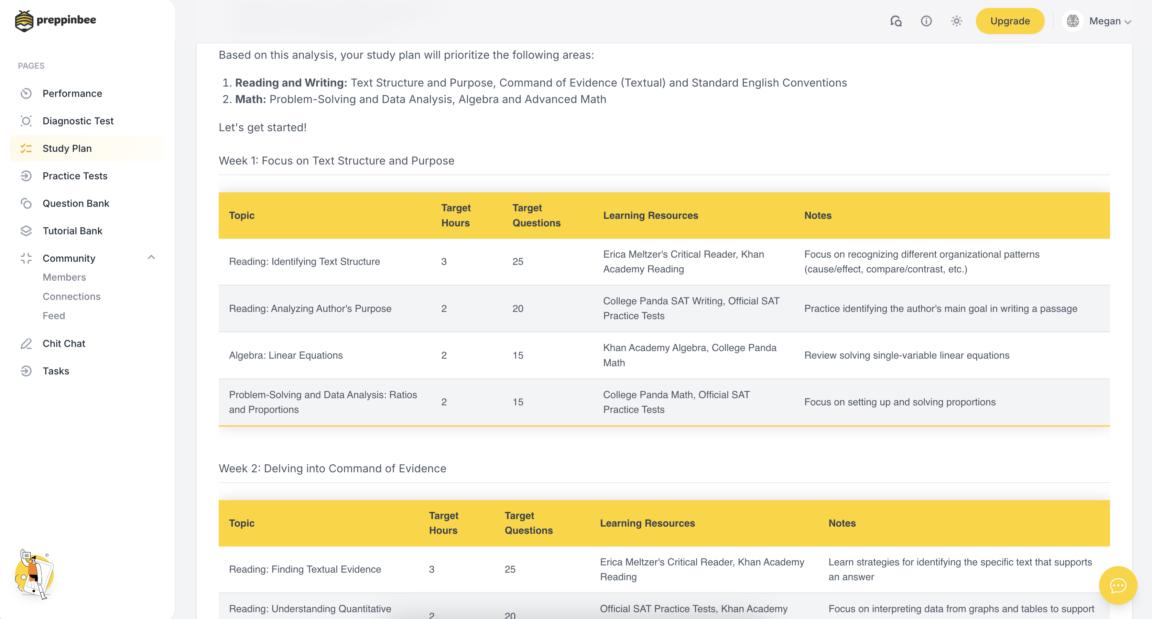Screen dimensions: 1152x619
Task: Select the Study Plan menu item
Action: [67, 148]
